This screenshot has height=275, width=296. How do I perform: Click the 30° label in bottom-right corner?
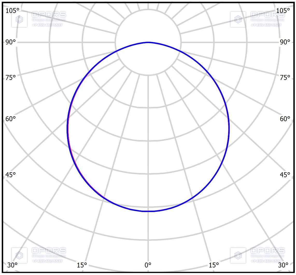click(283, 265)
